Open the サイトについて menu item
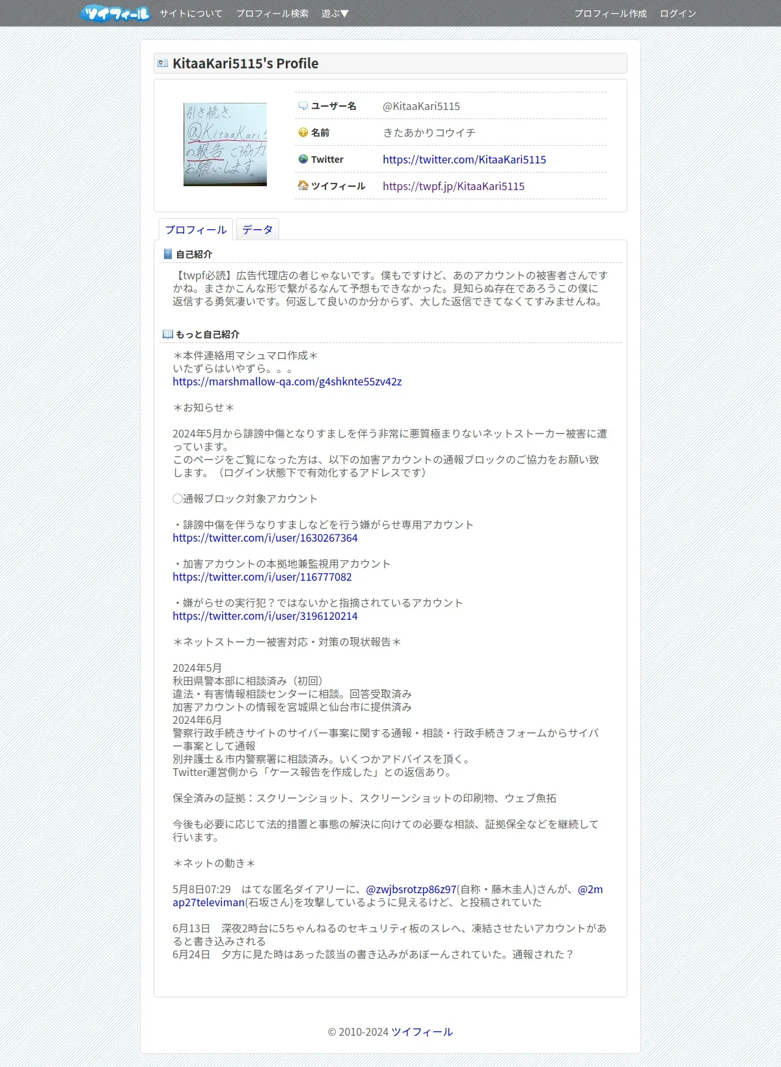The image size is (781, 1067). (191, 13)
